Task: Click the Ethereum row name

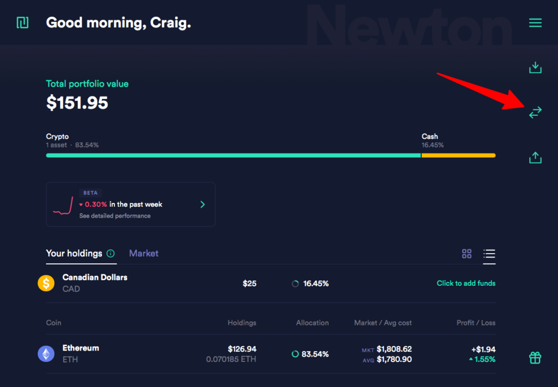Action: point(81,348)
